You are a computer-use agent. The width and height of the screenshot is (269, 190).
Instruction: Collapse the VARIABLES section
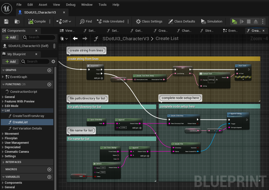3,177
